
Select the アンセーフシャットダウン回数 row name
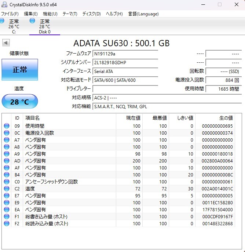tap(51, 182)
